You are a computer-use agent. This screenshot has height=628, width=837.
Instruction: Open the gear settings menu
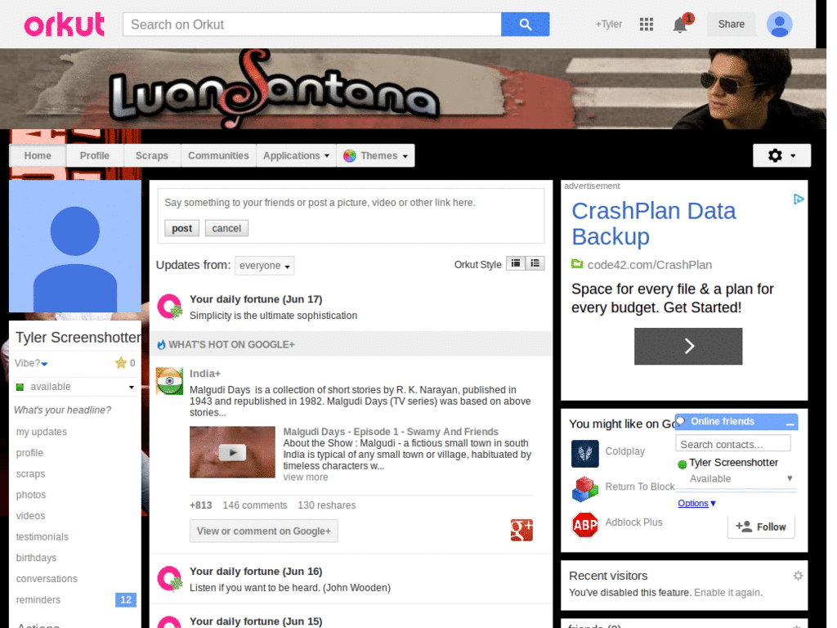pos(781,155)
